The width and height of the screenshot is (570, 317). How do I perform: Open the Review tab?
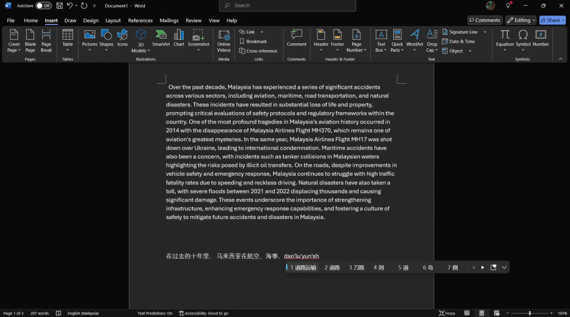coord(193,20)
